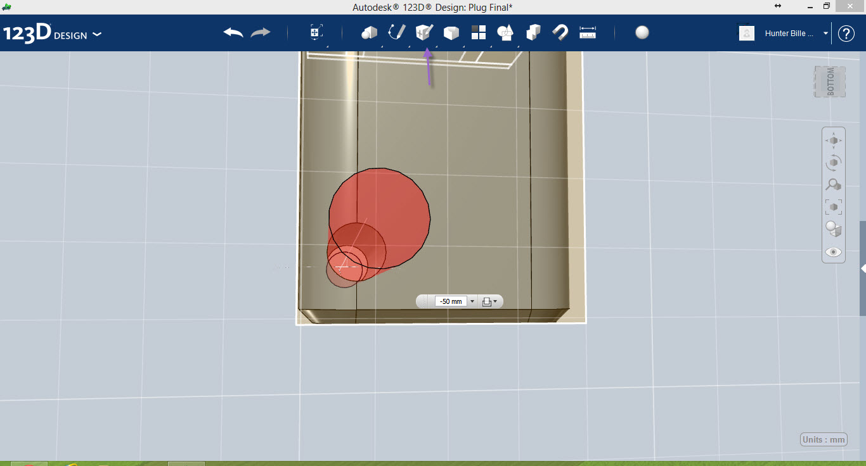Viewport: 866px width, 466px height.
Task: Click the BOTTOM face of view cube
Action: coord(830,82)
